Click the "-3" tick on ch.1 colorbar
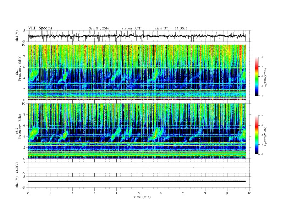 tap(262, 57)
